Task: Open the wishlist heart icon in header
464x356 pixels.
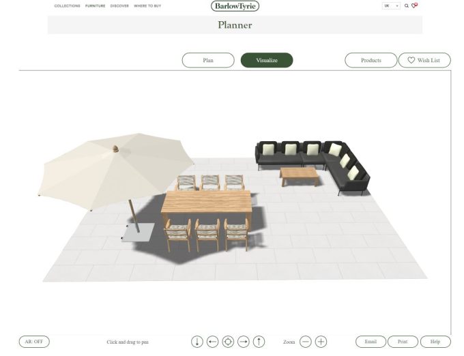Action: pos(414,5)
